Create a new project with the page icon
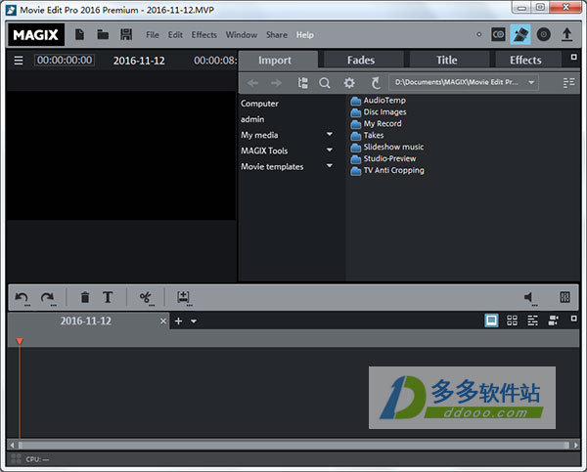The height and width of the screenshot is (472, 587). pyautogui.click(x=79, y=35)
